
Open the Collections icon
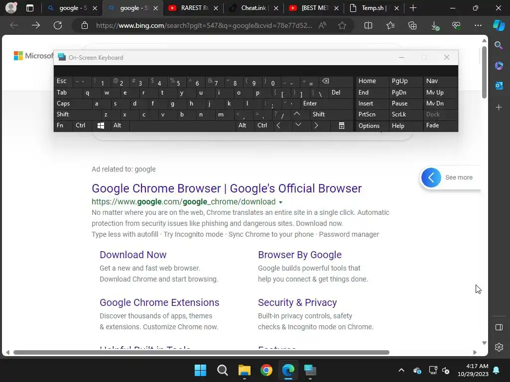point(412,25)
